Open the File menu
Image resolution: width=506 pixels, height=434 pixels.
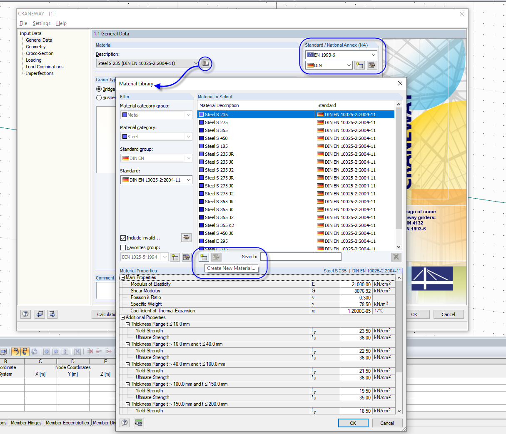[23, 23]
